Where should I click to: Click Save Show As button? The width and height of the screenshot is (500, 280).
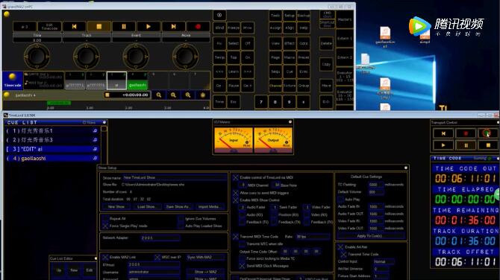pos(178,207)
